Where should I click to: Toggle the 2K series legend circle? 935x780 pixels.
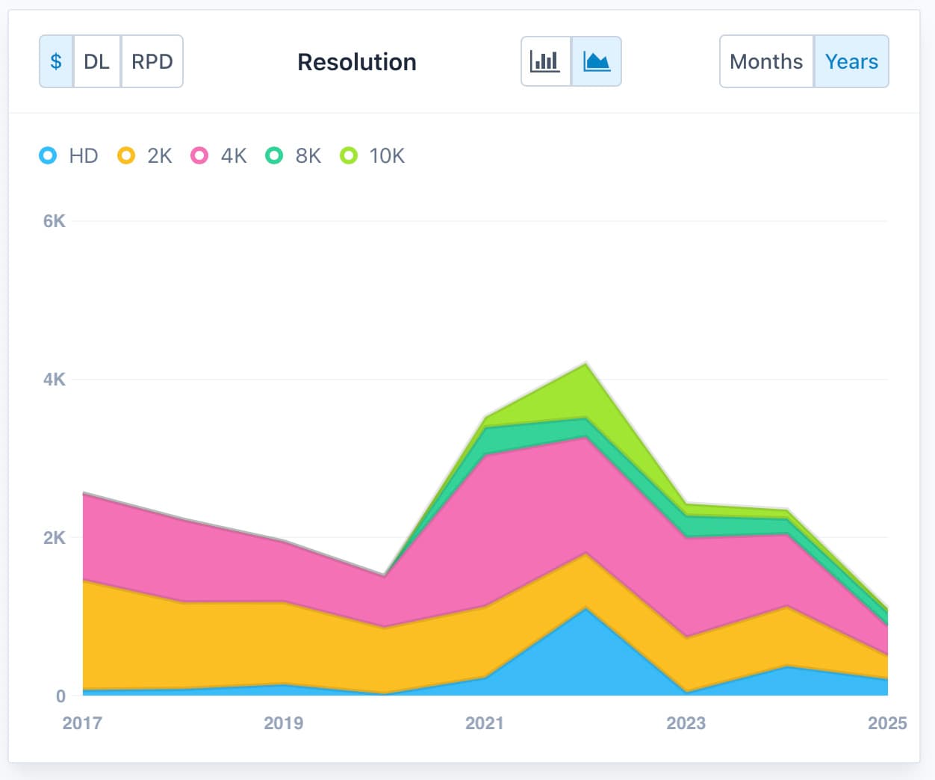point(126,155)
